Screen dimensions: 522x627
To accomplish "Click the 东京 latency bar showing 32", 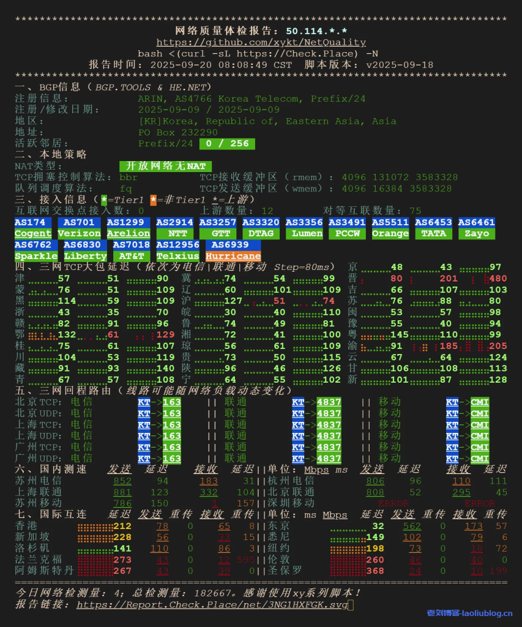I will 361,526.
